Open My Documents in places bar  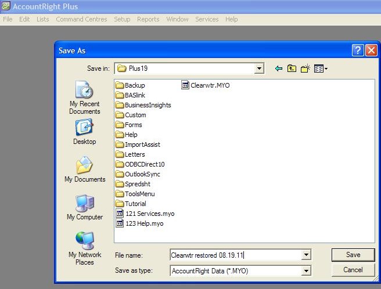tap(85, 169)
